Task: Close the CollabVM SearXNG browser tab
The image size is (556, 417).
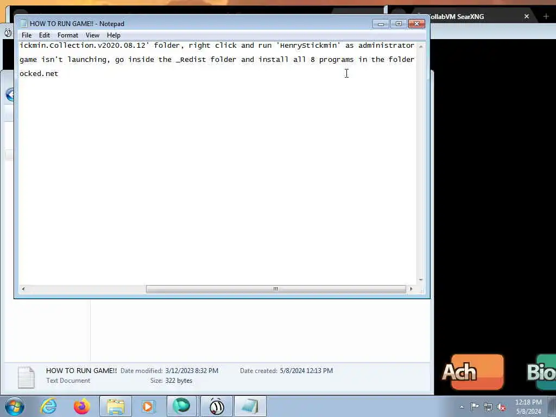Action: tap(527, 16)
